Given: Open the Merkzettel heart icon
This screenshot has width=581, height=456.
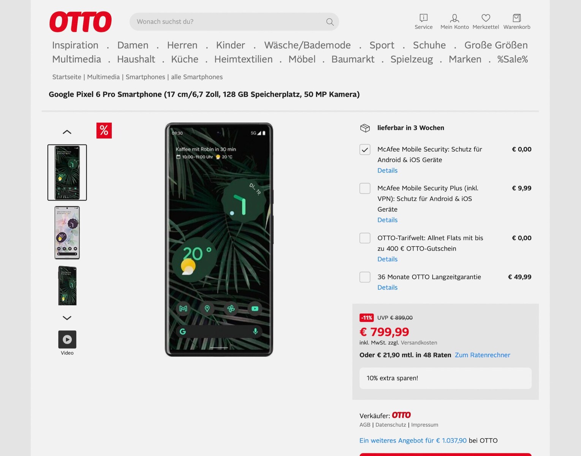Looking at the screenshot, I should coord(486,22).
